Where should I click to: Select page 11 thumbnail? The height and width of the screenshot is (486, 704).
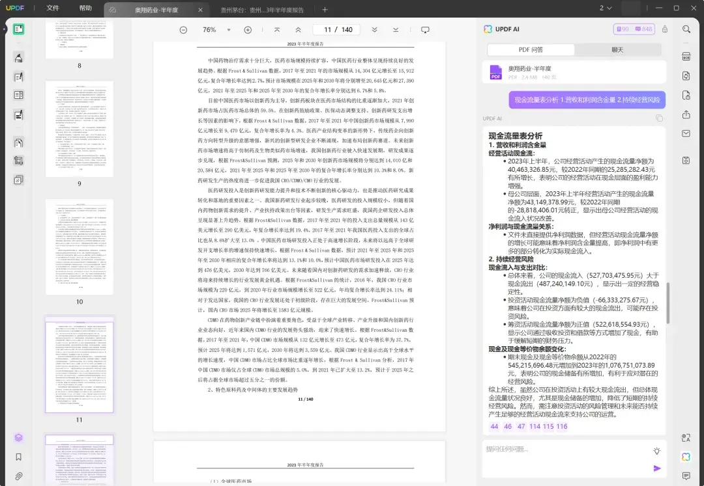80,364
